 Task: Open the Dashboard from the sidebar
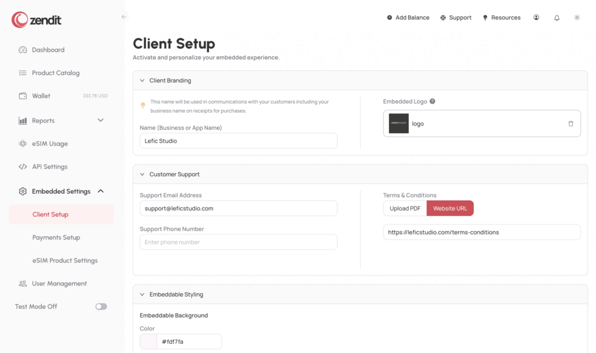pos(48,50)
